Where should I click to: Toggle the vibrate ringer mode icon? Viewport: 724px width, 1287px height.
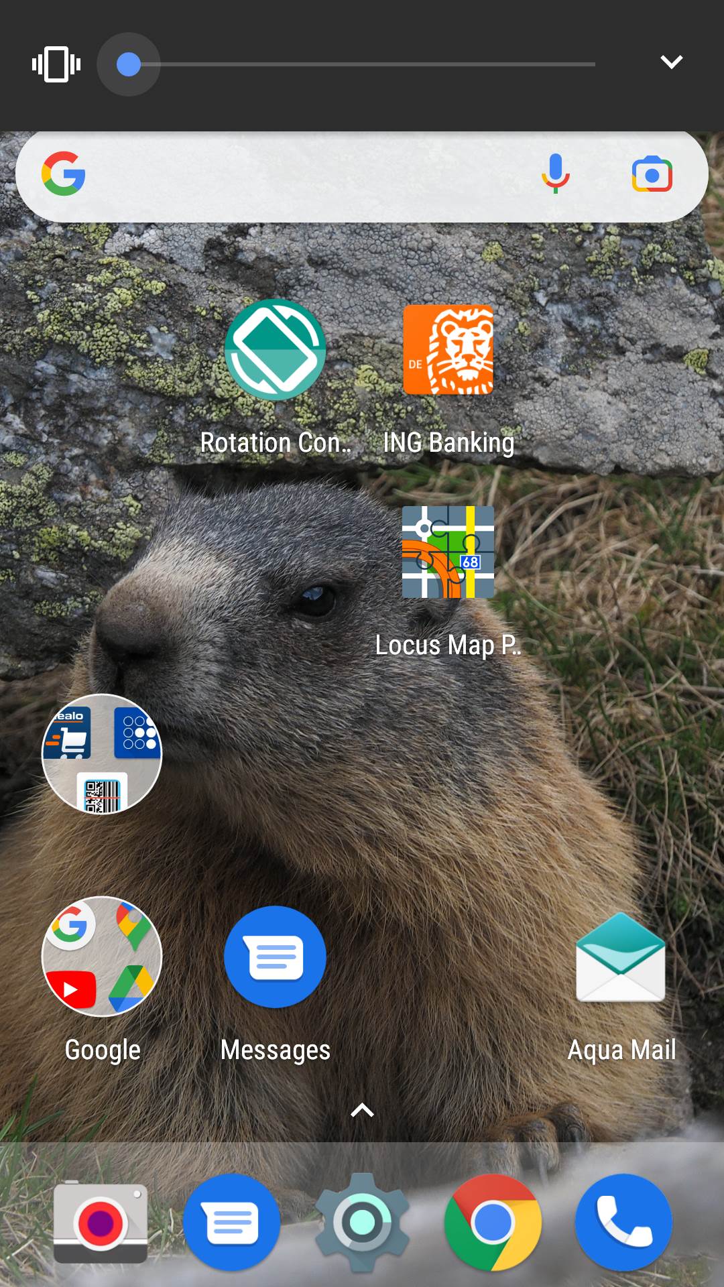pos(56,64)
